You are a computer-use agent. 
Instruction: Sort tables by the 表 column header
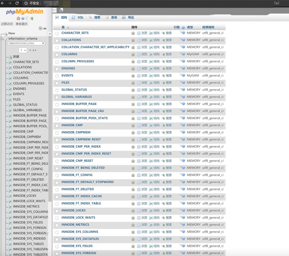point(63,27)
